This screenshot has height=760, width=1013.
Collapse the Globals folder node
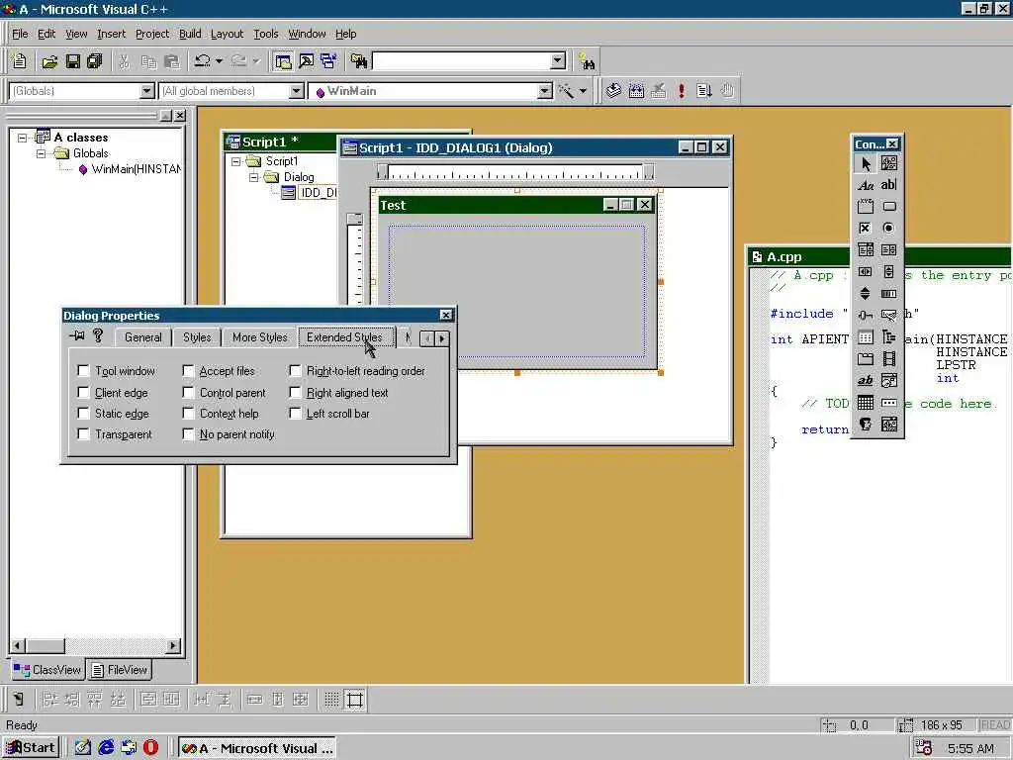click(x=41, y=153)
